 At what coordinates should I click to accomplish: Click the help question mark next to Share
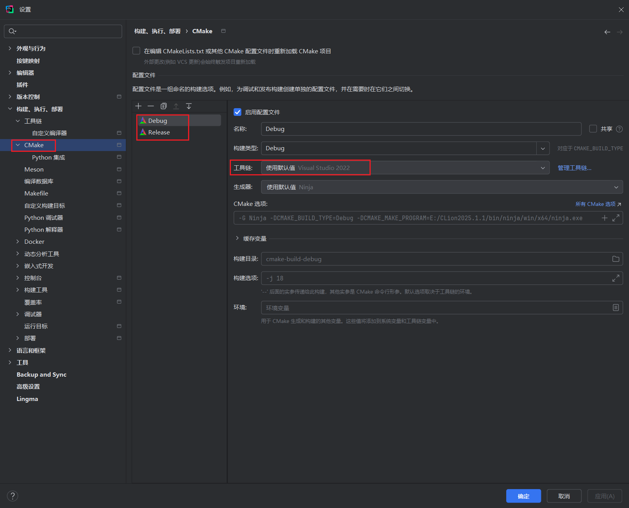pyautogui.click(x=619, y=129)
